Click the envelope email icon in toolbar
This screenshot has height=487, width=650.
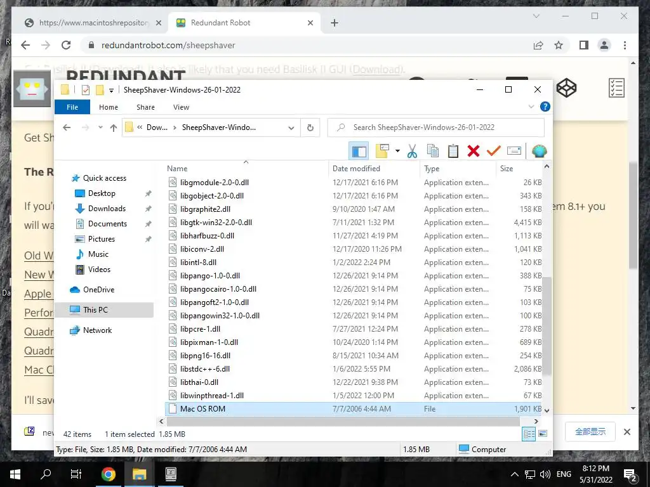coord(514,151)
